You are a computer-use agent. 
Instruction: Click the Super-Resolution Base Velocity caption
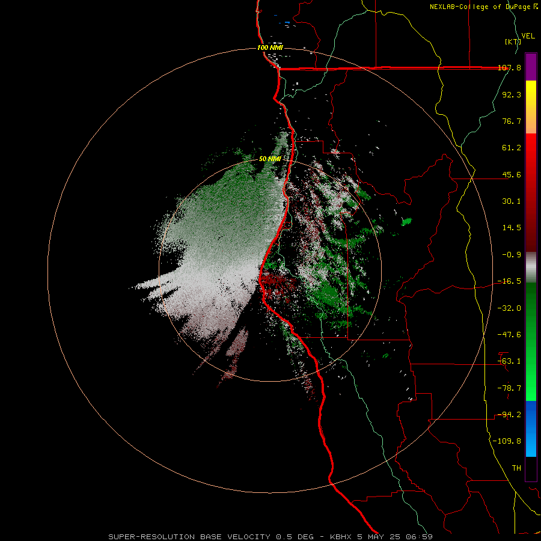(270, 537)
